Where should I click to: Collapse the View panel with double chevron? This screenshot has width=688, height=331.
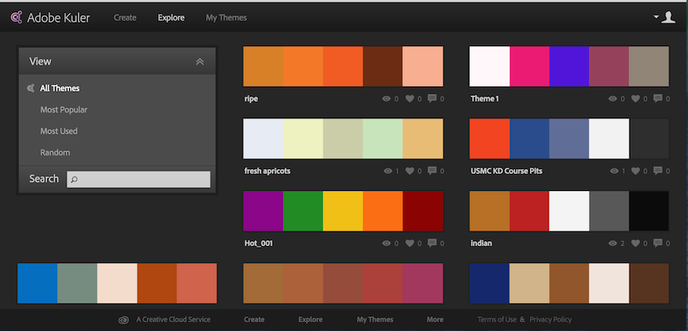pyautogui.click(x=200, y=62)
